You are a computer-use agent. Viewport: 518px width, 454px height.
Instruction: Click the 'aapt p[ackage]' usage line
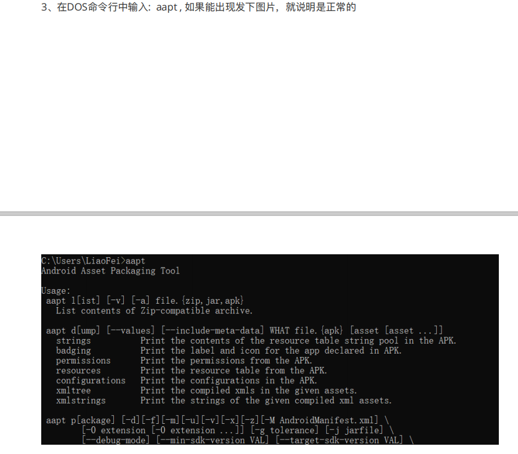[217, 420]
